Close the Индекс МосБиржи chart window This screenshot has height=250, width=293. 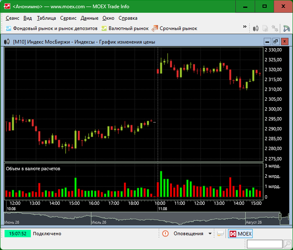pyautogui.click(x=284, y=42)
